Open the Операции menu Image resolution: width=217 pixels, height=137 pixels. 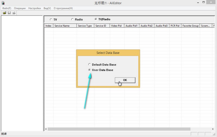click(x=20, y=8)
